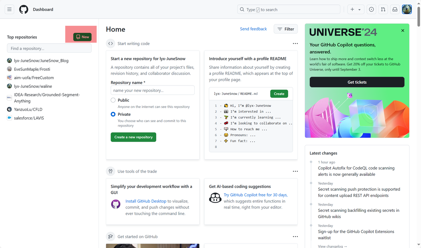Open Pull requests icon in header
This screenshot has width=421, height=248.
click(x=383, y=10)
